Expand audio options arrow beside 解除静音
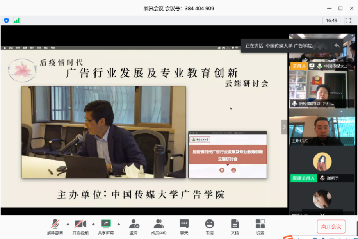Screen dimensions: 358x239 pos(68,224)
